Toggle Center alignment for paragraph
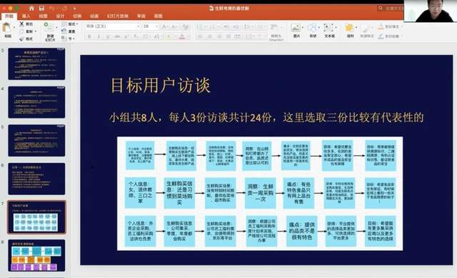Image resolution: width=457 pixels, height=278 pixels. pos(209,36)
